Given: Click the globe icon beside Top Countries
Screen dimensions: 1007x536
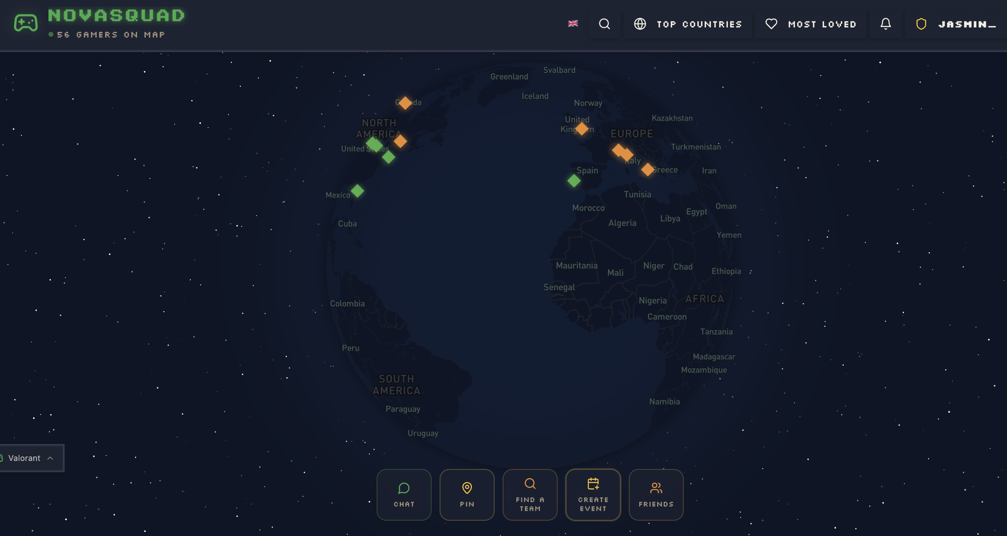Looking at the screenshot, I should (640, 24).
